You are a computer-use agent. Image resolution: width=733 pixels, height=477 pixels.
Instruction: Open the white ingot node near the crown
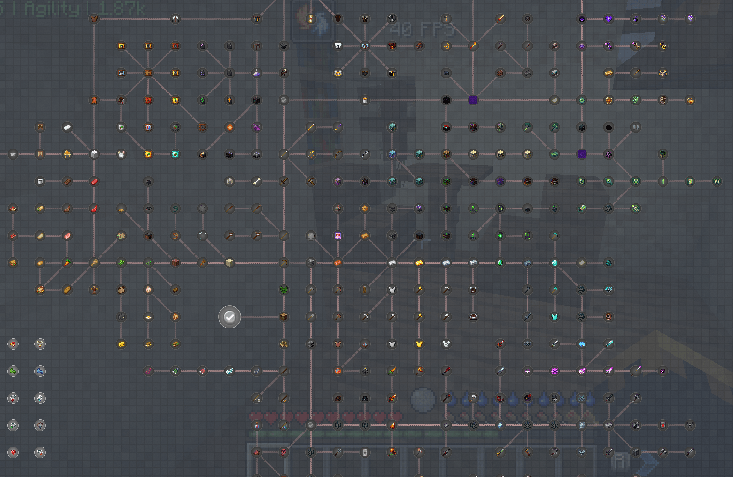67,127
